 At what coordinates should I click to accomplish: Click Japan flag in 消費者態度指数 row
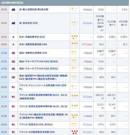tap(13, 45)
